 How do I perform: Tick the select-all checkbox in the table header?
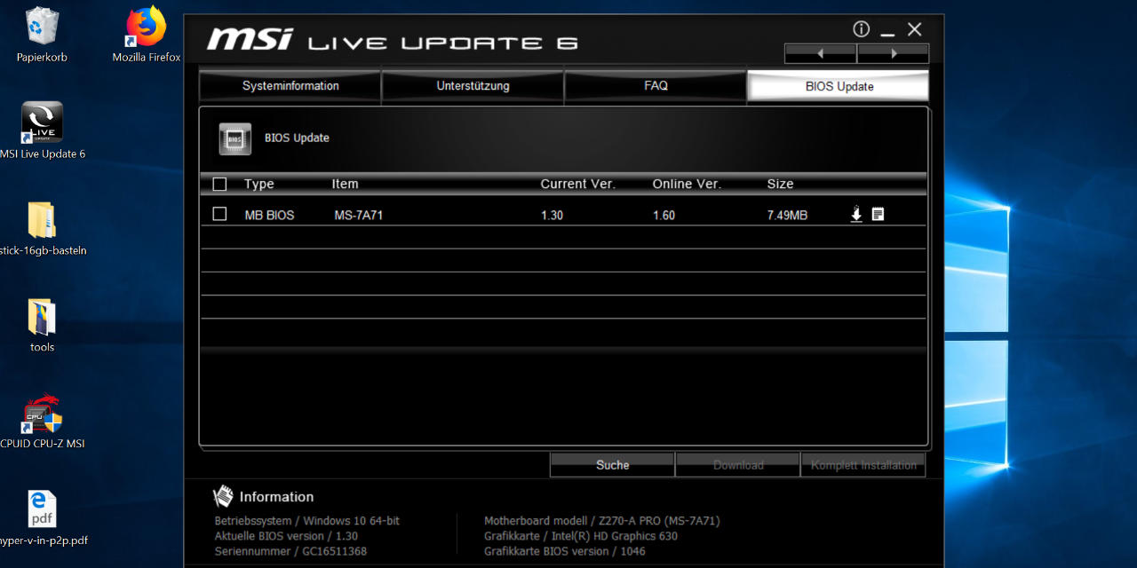point(220,185)
